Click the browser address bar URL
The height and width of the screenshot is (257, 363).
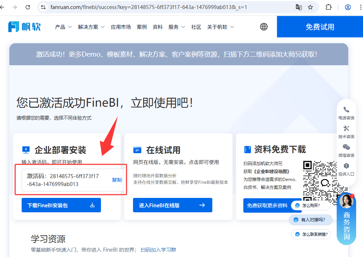[x=149, y=7]
